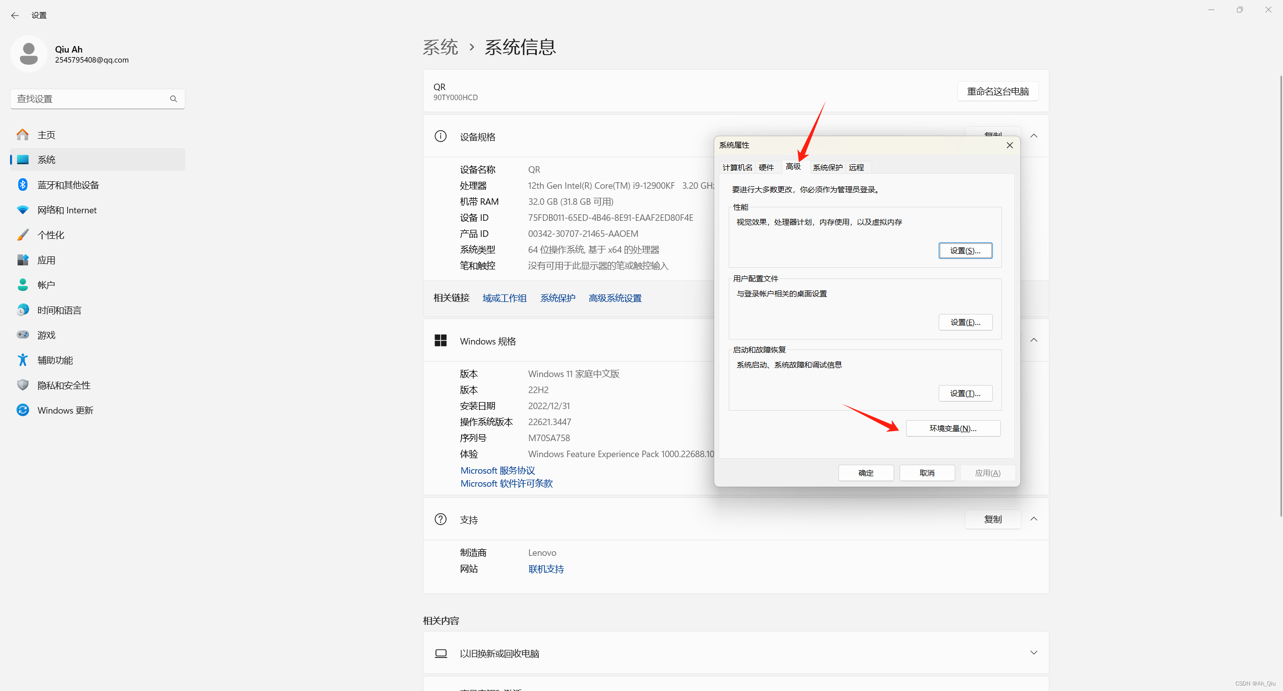Screen dimensions: 1283x691
Task: Collapse the 支持 section chevron
Action: click(x=1033, y=519)
